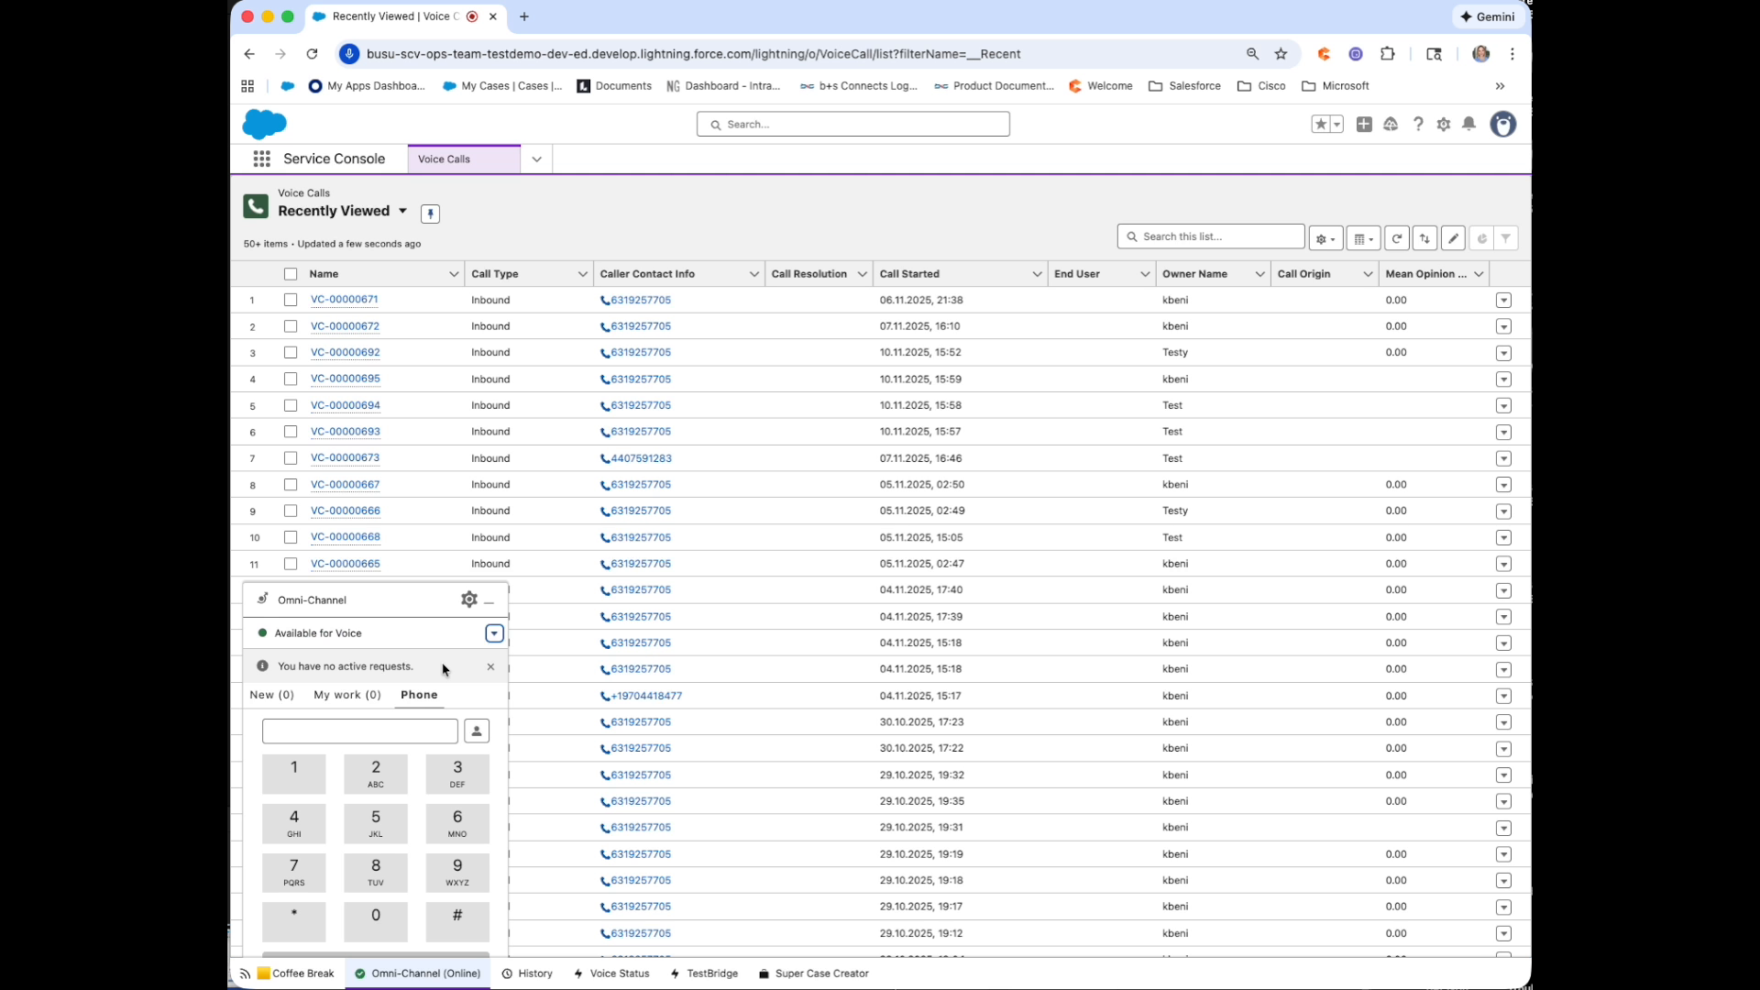Open inline edit pencil for the list
Image resolution: width=1760 pixels, height=990 pixels.
tap(1453, 237)
